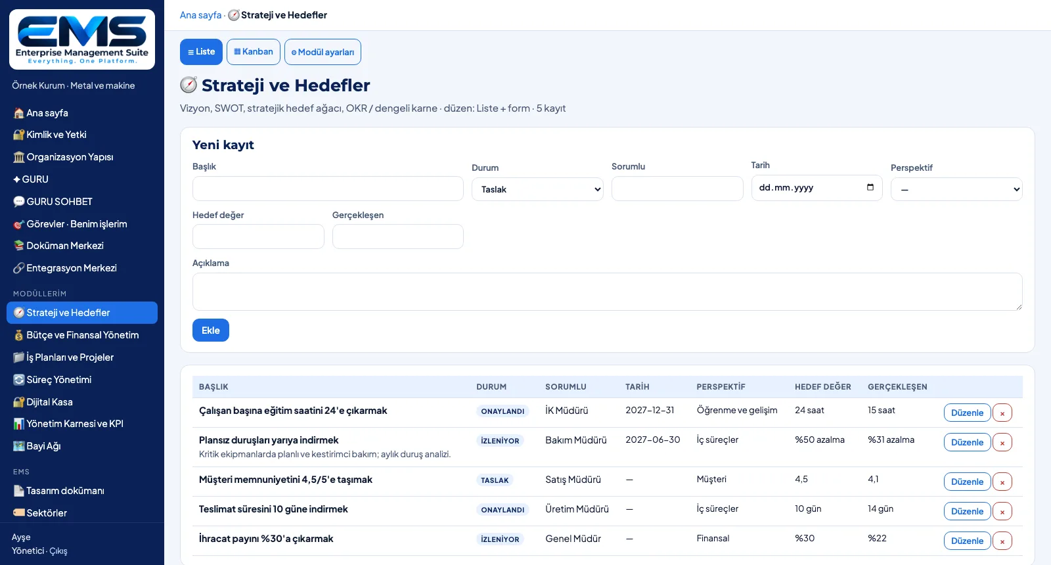The image size is (1051, 565).
Task: Click the chat bubble icon beside GURU SOHBET
Action: [19, 202]
